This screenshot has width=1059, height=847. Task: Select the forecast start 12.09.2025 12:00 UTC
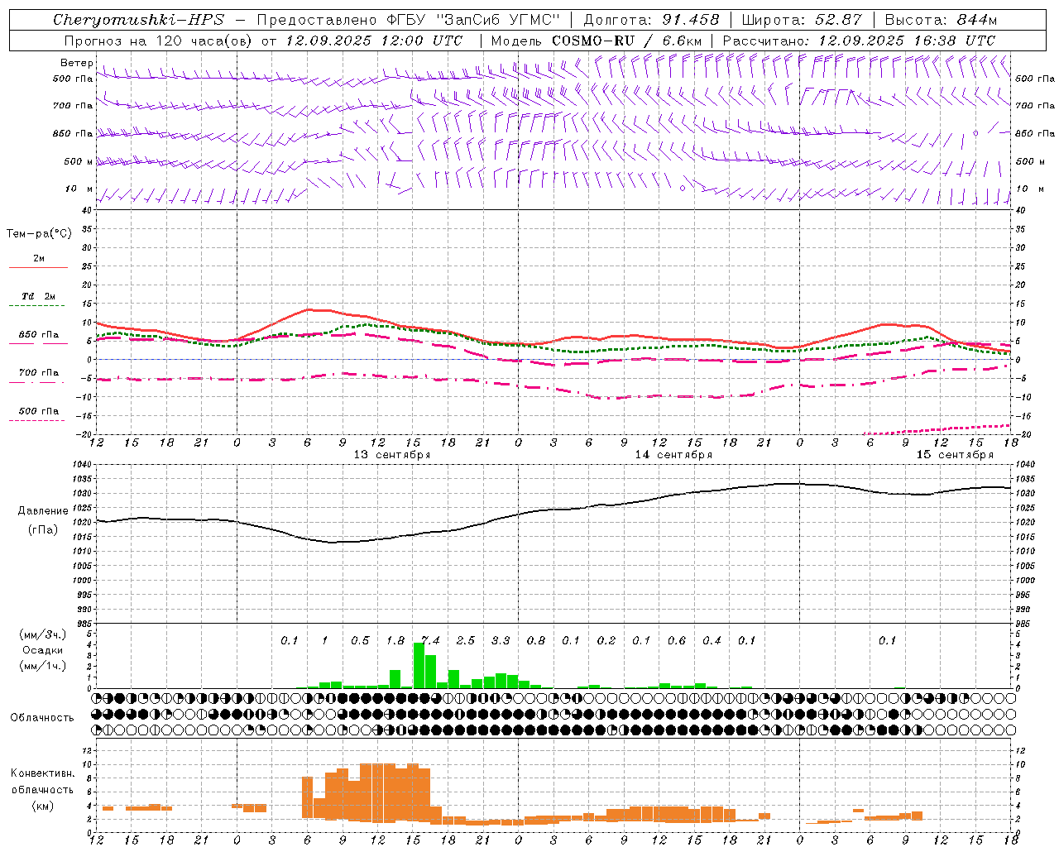coord(374,41)
